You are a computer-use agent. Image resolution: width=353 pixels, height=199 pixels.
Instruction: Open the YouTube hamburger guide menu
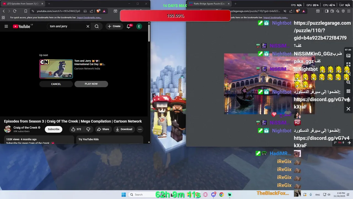(x=6, y=26)
